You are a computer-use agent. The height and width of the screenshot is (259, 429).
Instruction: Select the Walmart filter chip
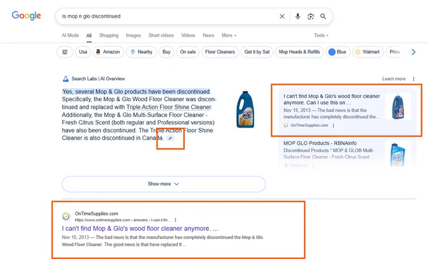tap(368, 52)
